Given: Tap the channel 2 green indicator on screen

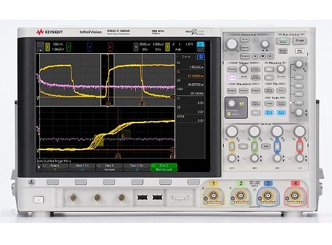Looking at the screenshot, I should (69, 47).
